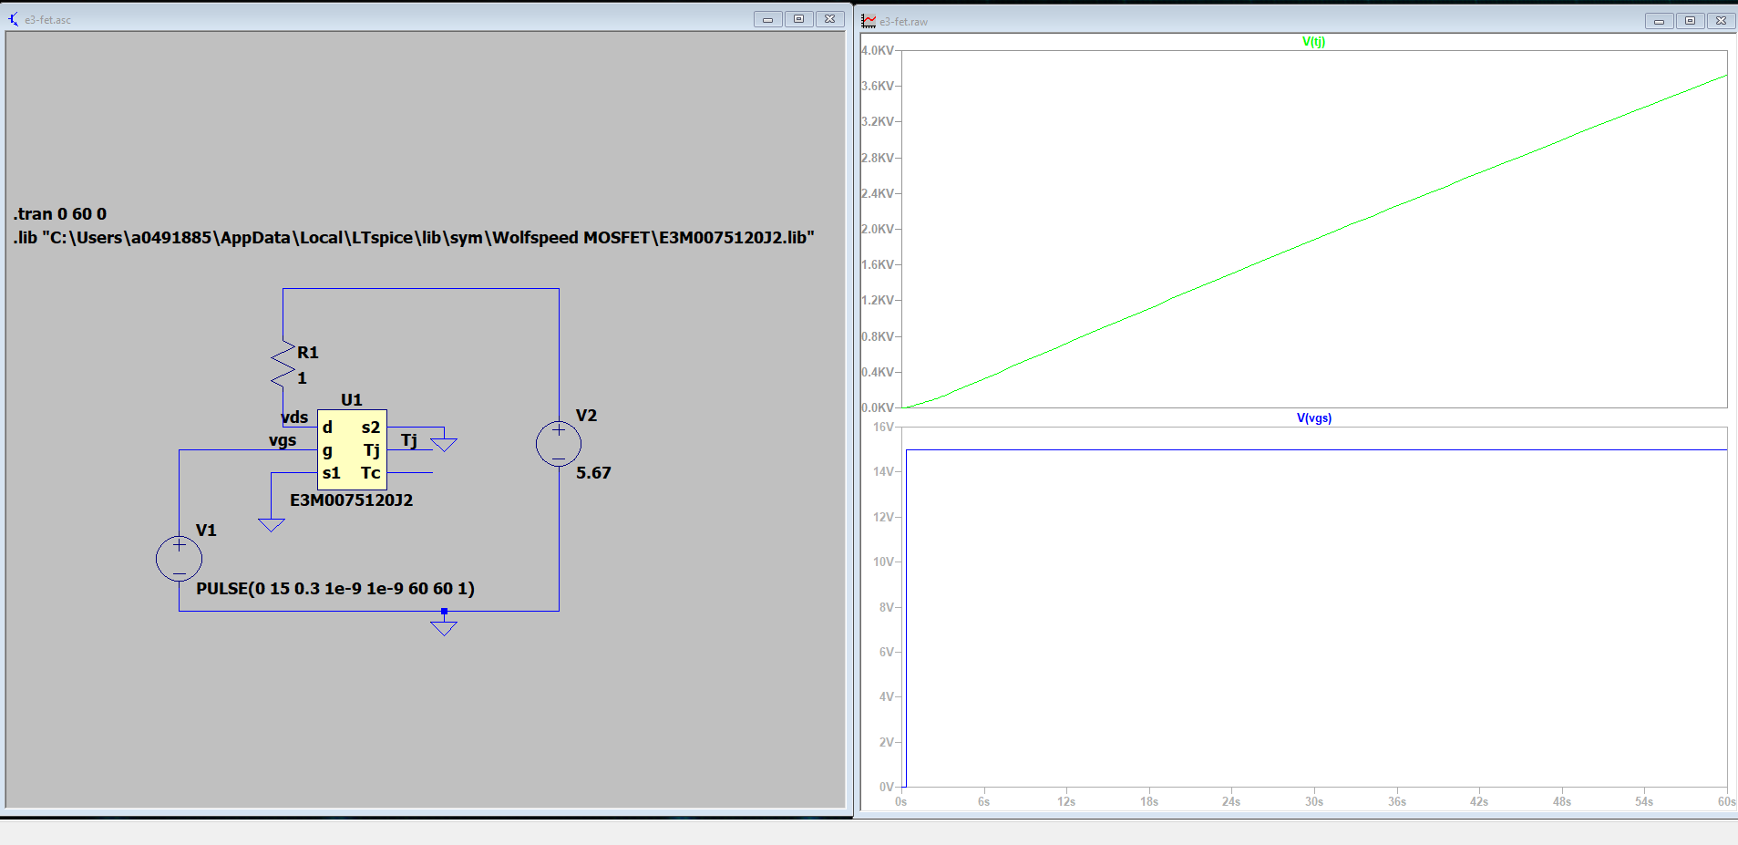Click the E3M0075120J2 model name label

coord(351,500)
